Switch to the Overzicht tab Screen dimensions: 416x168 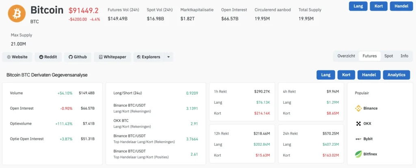[346, 56]
